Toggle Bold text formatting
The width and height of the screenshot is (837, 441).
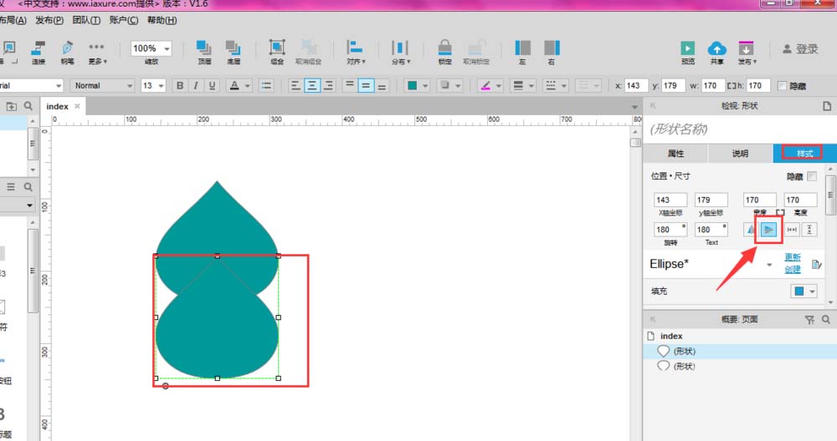pos(180,85)
